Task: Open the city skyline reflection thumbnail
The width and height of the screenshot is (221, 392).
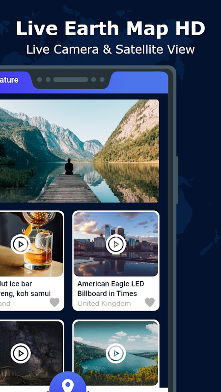Action: click(116, 244)
